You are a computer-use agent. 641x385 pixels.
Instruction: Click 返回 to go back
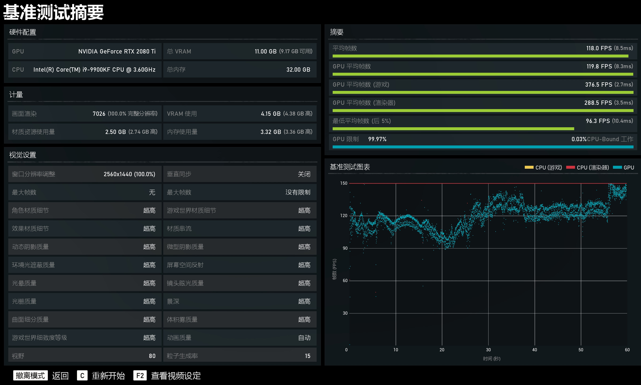coord(60,376)
